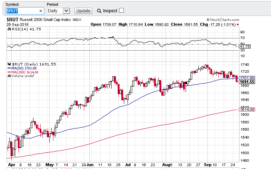Screen dimensions: 271x169
Task: Click the date 26-Sep-2018
Action: 17,25
